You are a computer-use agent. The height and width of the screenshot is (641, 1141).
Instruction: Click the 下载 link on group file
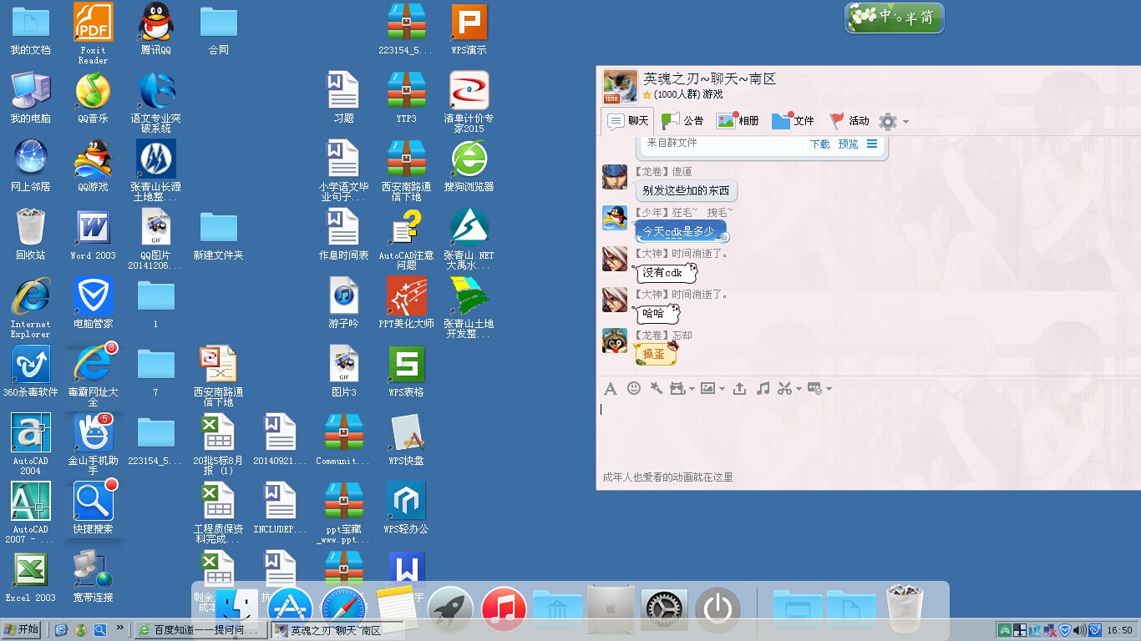(820, 144)
